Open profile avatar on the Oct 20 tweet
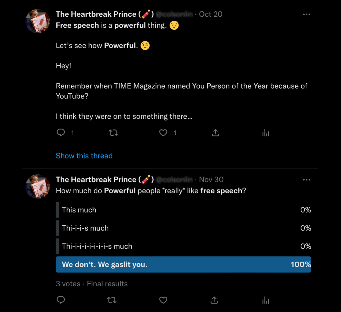 point(38,21)
